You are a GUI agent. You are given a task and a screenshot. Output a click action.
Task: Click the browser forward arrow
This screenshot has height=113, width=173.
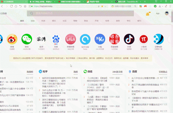click(7, 6)
